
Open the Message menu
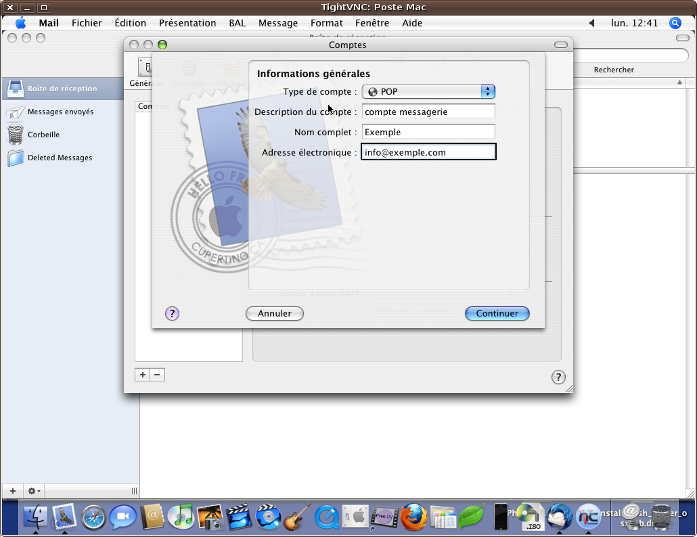[x=278, y=23]
